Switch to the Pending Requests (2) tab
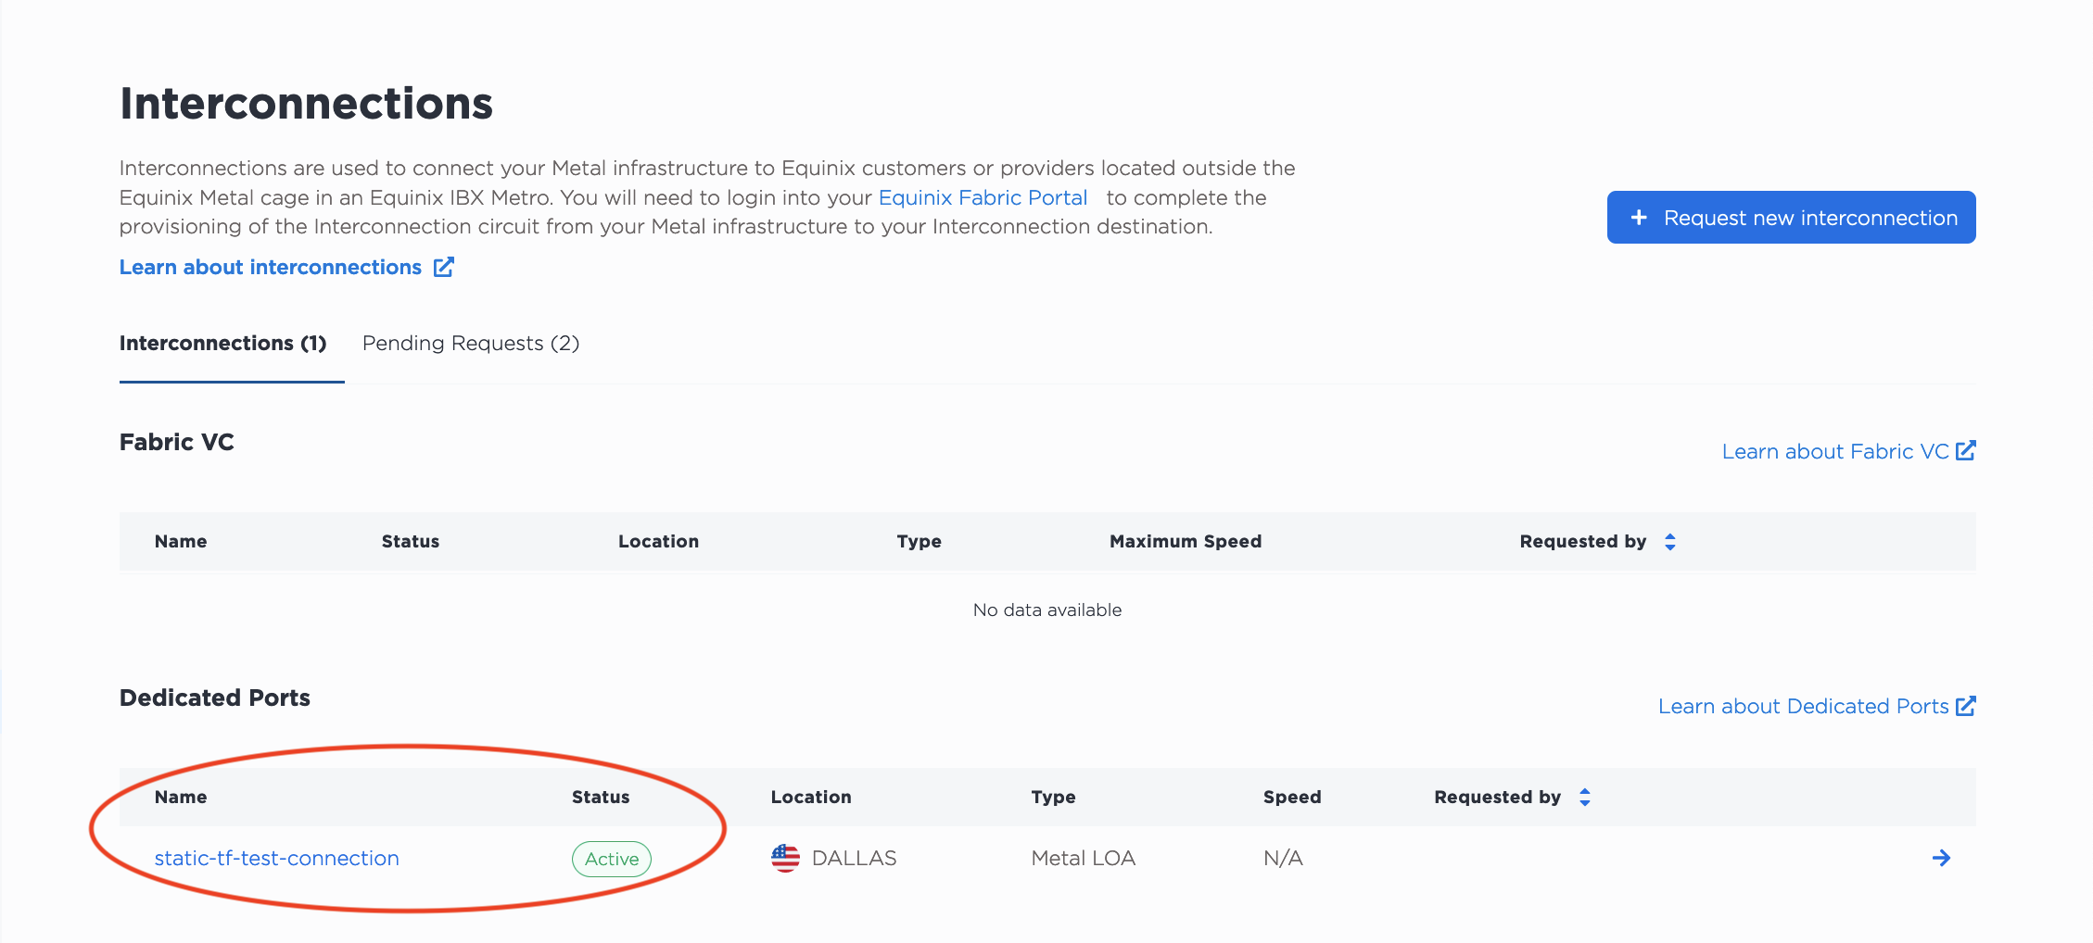Viewport: 2093px width, 943px height. pyautogui.click(x=471, y=344)
